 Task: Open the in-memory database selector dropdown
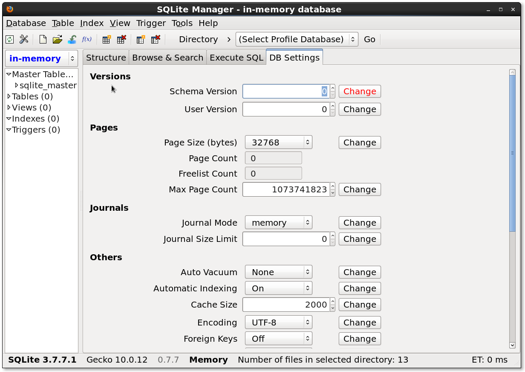click(41, 58)
